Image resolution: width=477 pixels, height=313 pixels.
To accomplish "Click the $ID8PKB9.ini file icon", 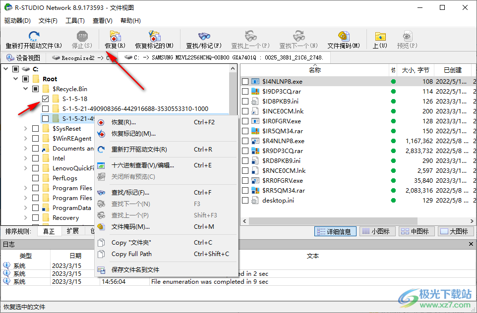I will [x=255, y=101].
